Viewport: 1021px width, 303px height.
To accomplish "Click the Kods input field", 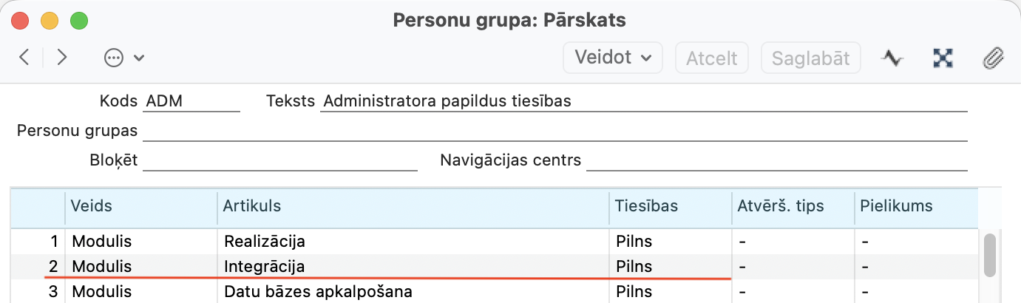I will click(192, 101).
